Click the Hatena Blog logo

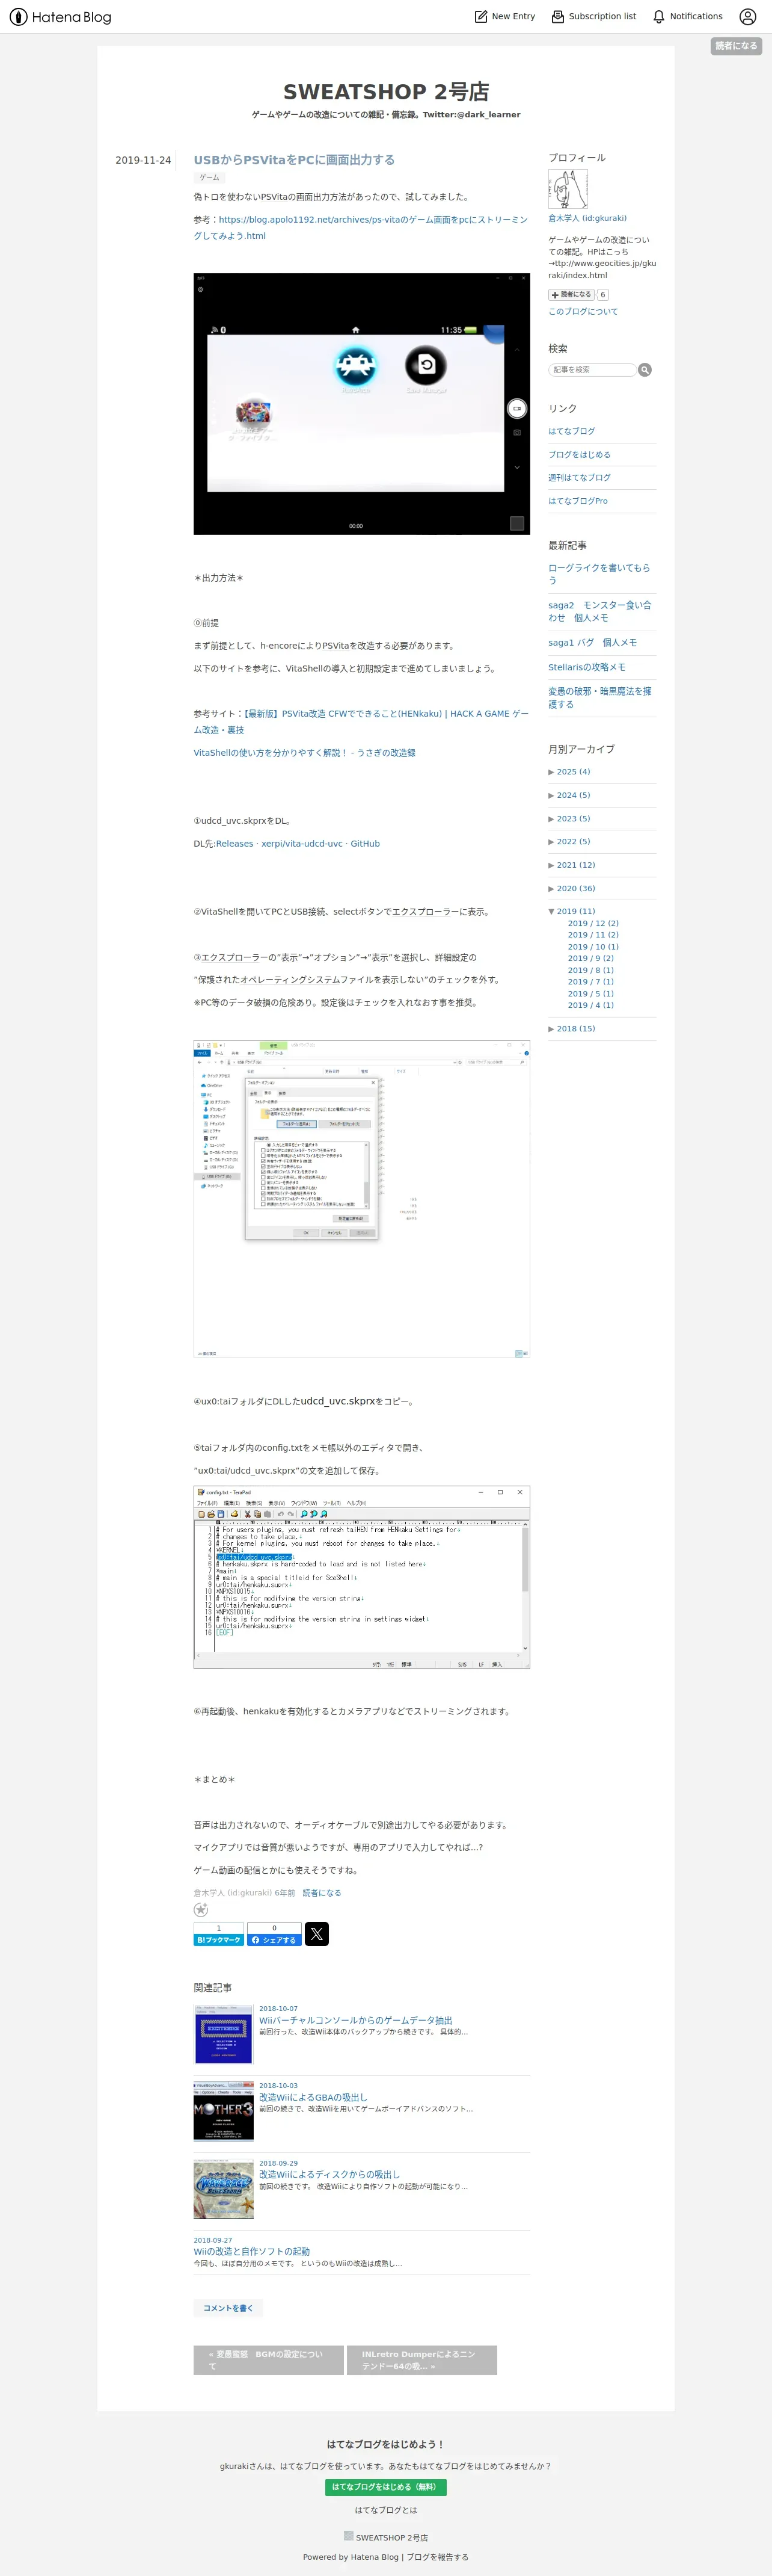pyautogui.click(x=60, y=17)
